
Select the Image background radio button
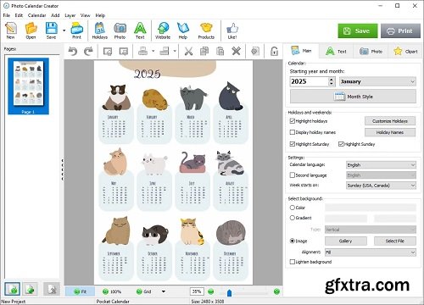(x=293, y=241)
